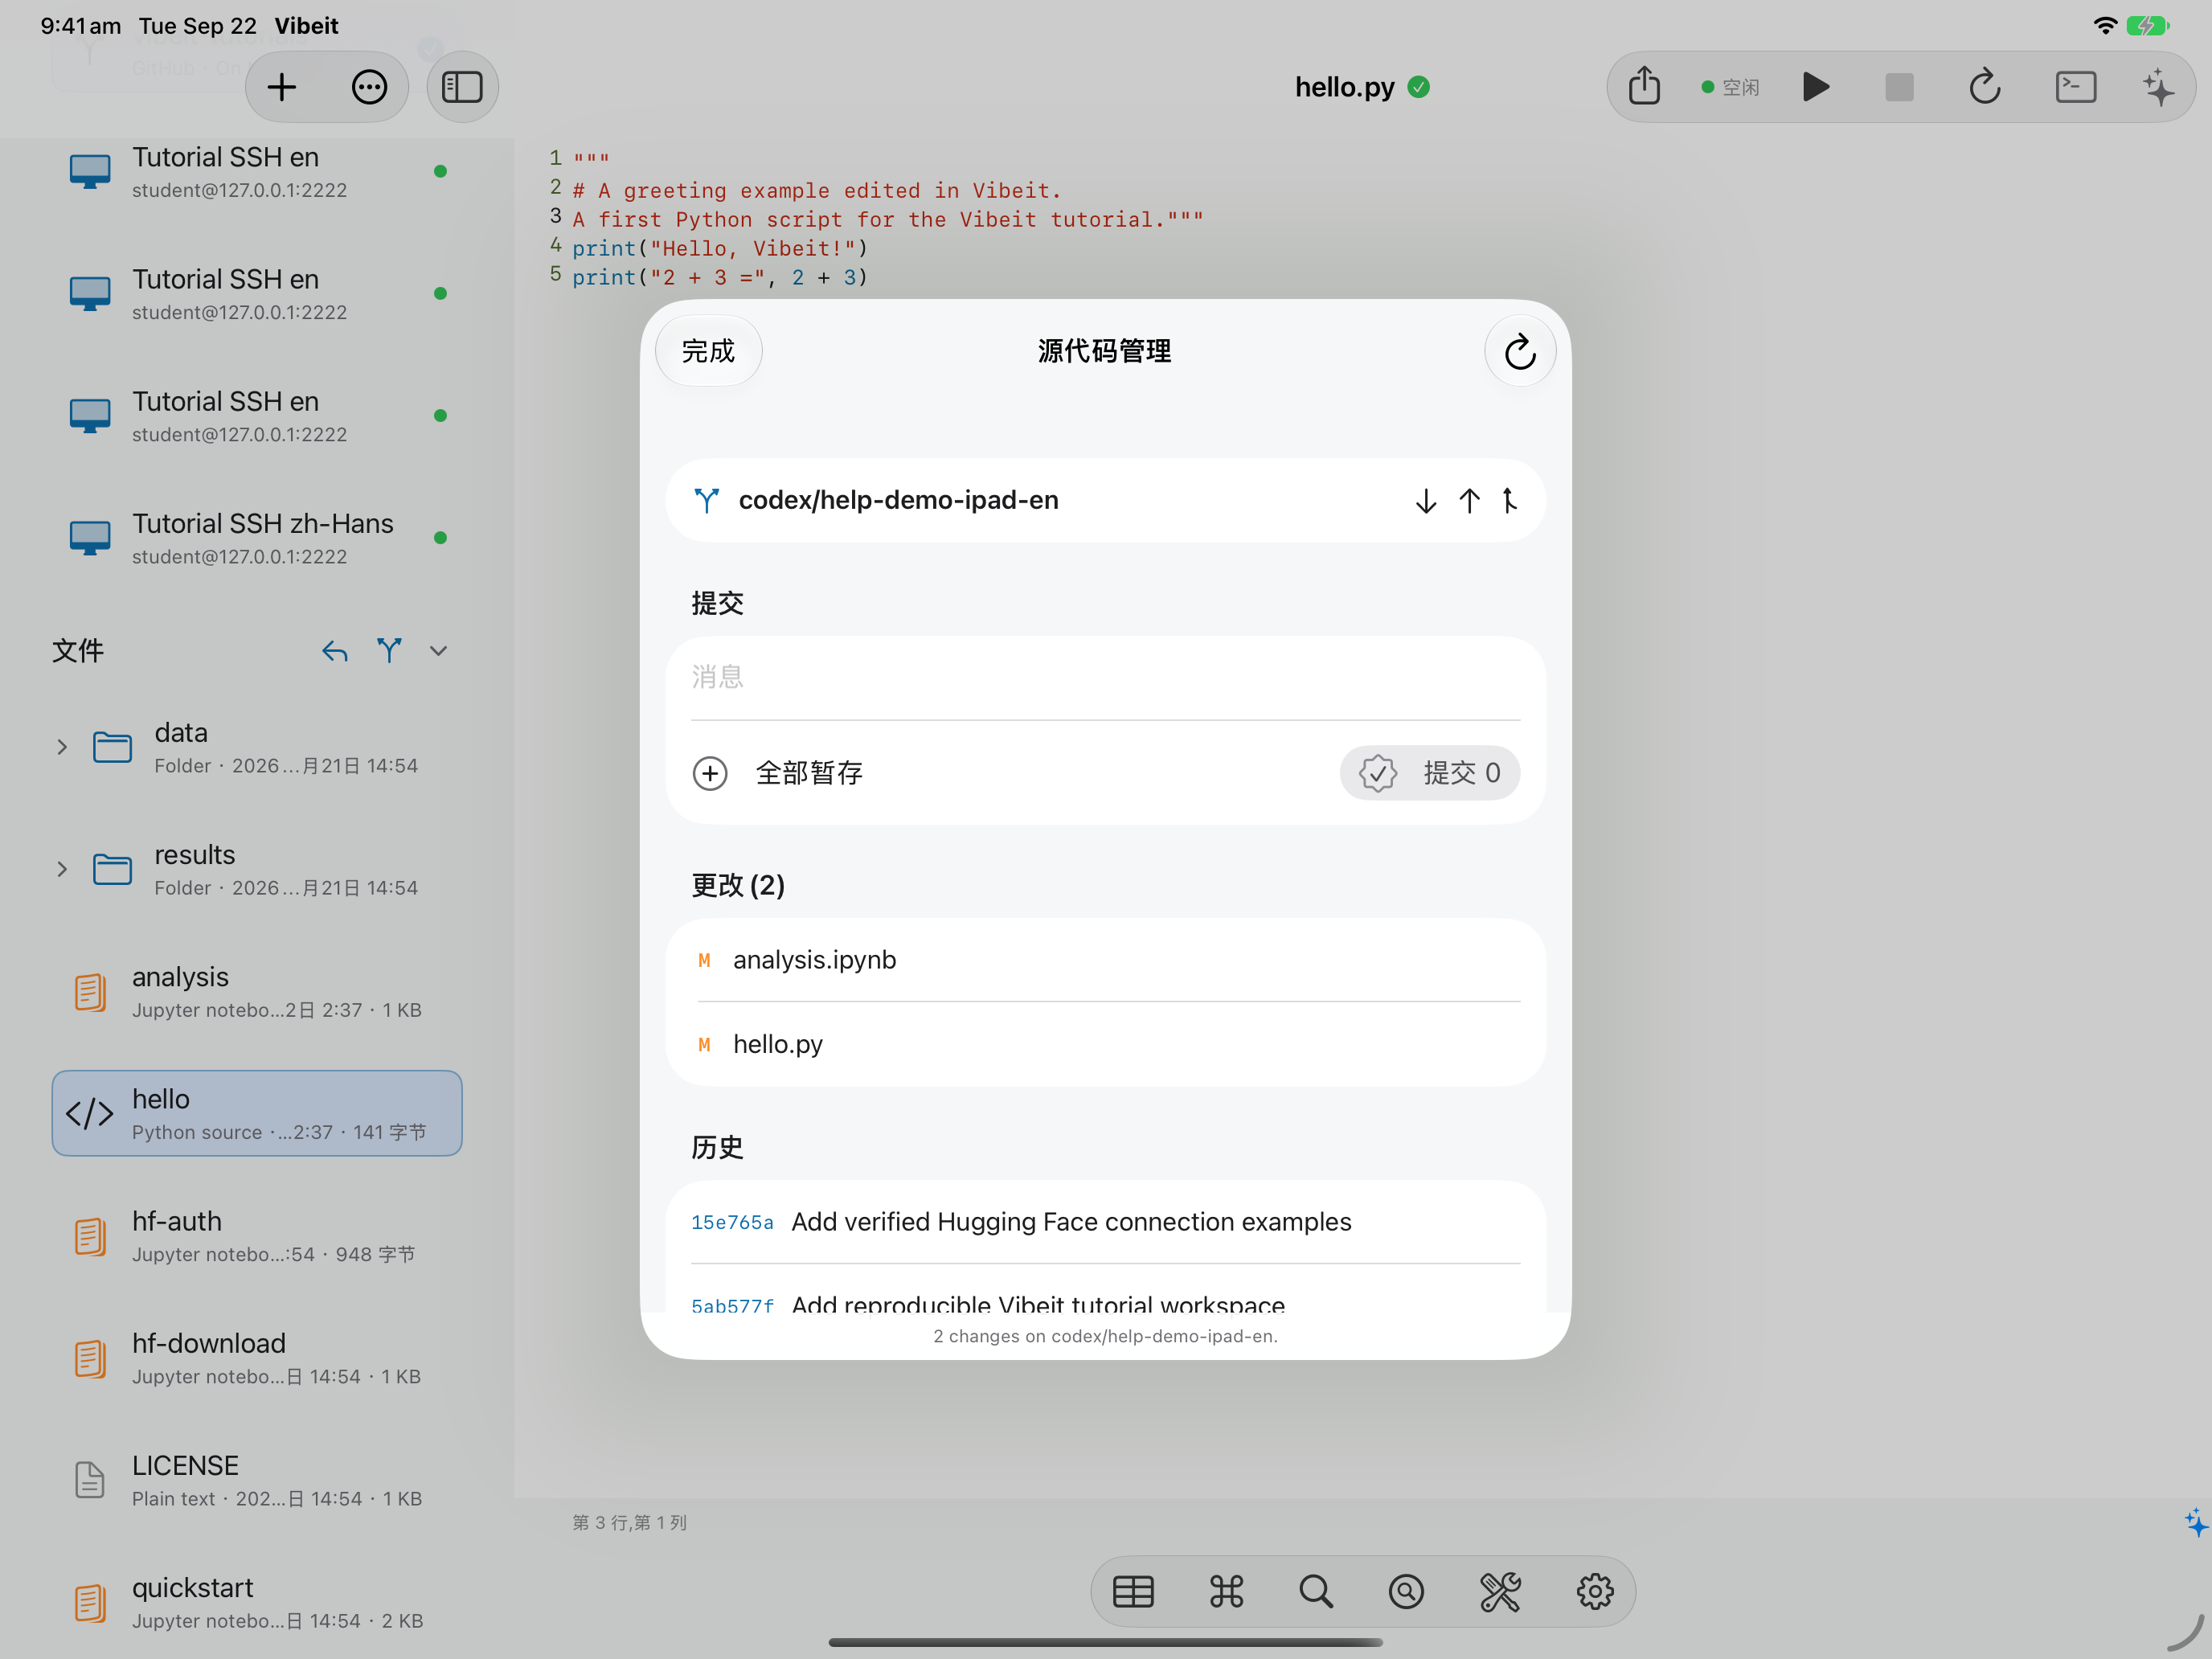Screen dimensions: 2212x1659
Task: Pull changes using the down arrow icon
Action: 1425,500
